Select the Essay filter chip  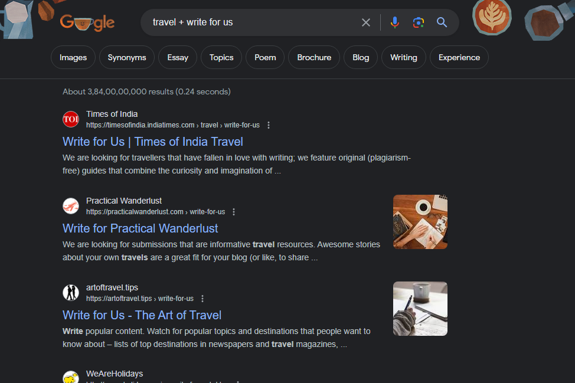(178, 58)
